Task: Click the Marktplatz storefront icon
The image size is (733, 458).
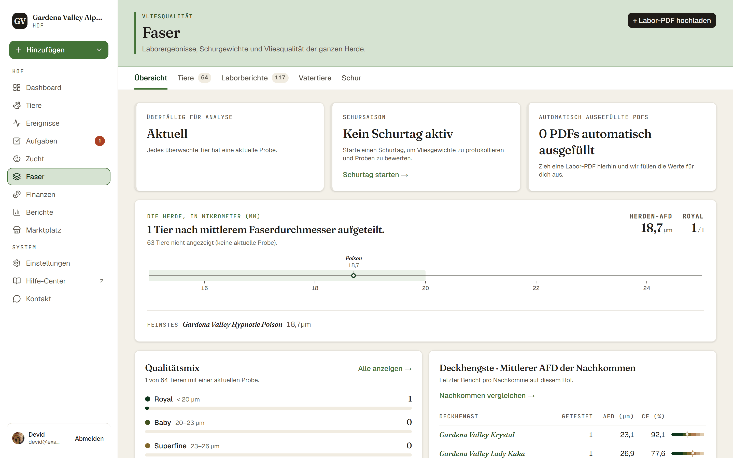Action: tap(17, 230)
